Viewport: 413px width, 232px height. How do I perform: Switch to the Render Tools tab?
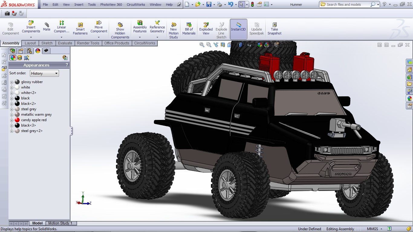click(88, 43)
